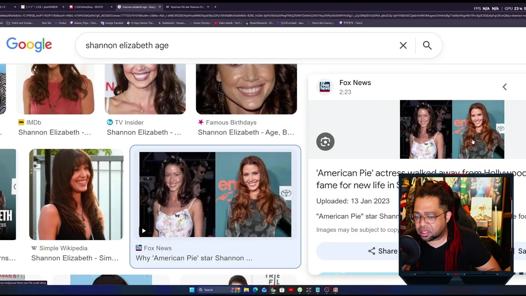Open the 'American Pie' actress headline link
The image size is (526, 296).
pos(421,179)
